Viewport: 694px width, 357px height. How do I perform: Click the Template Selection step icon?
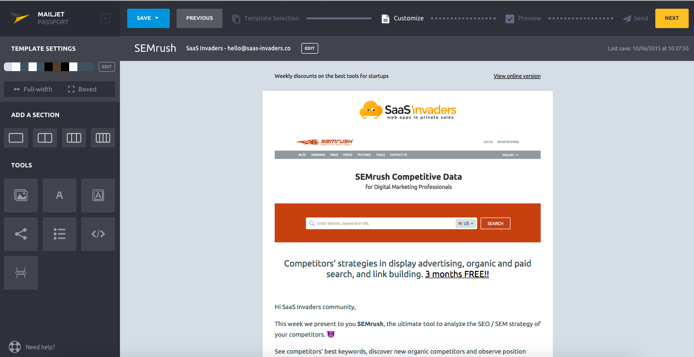tap(236, 18)
